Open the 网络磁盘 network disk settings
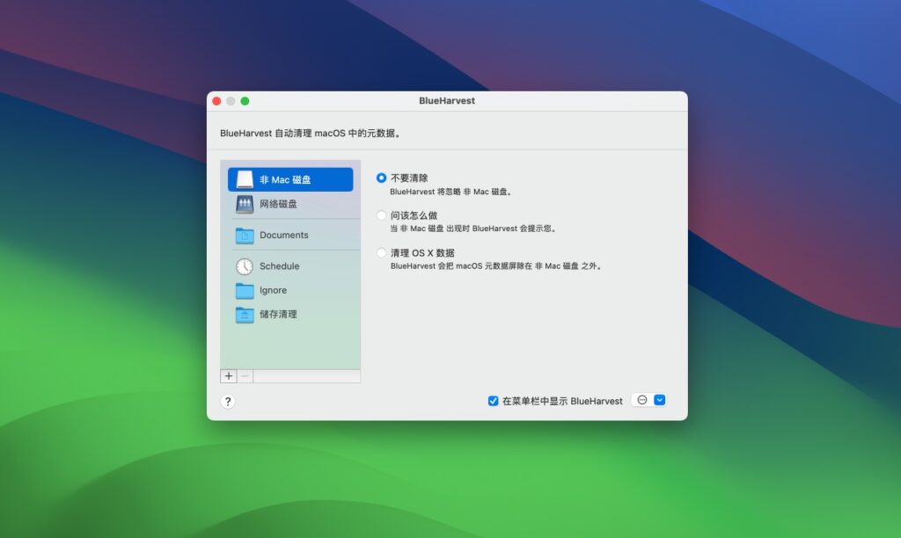 (x=245, y=204)
